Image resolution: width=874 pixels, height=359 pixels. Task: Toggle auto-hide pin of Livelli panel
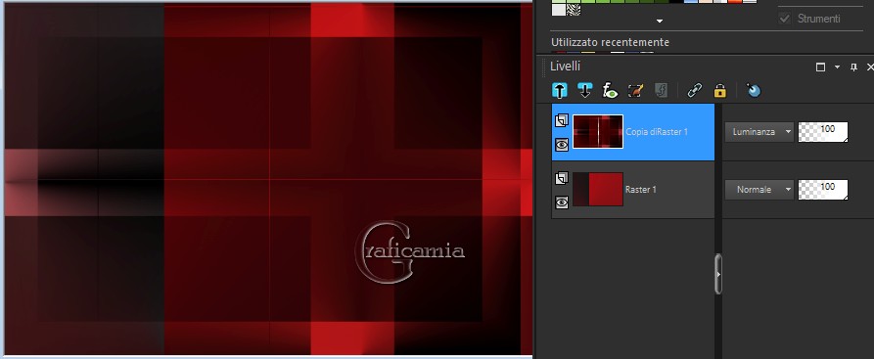tap(853, 67)
